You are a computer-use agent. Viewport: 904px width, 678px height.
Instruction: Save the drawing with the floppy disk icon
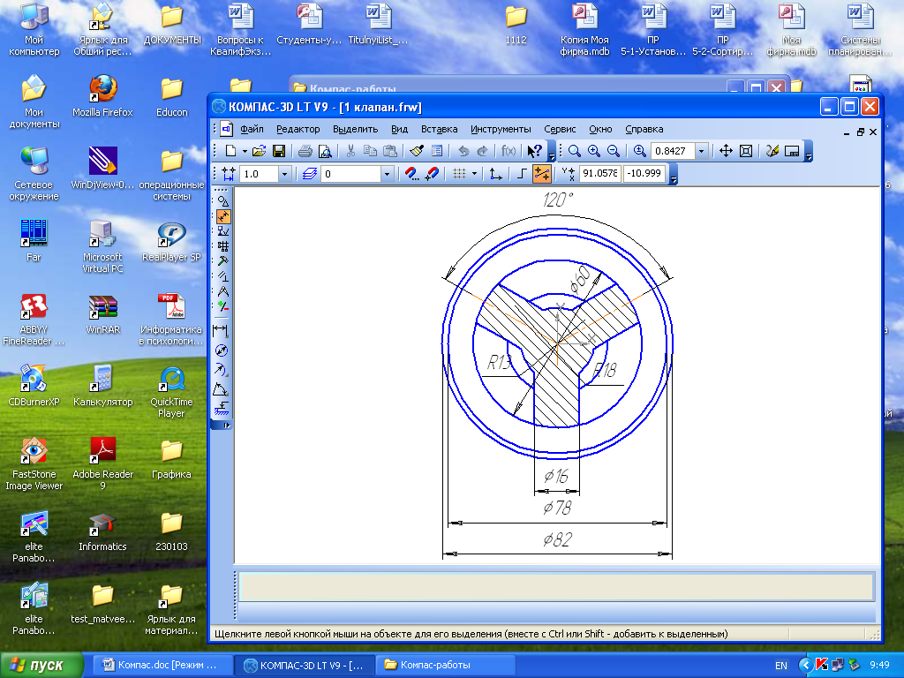279,151
